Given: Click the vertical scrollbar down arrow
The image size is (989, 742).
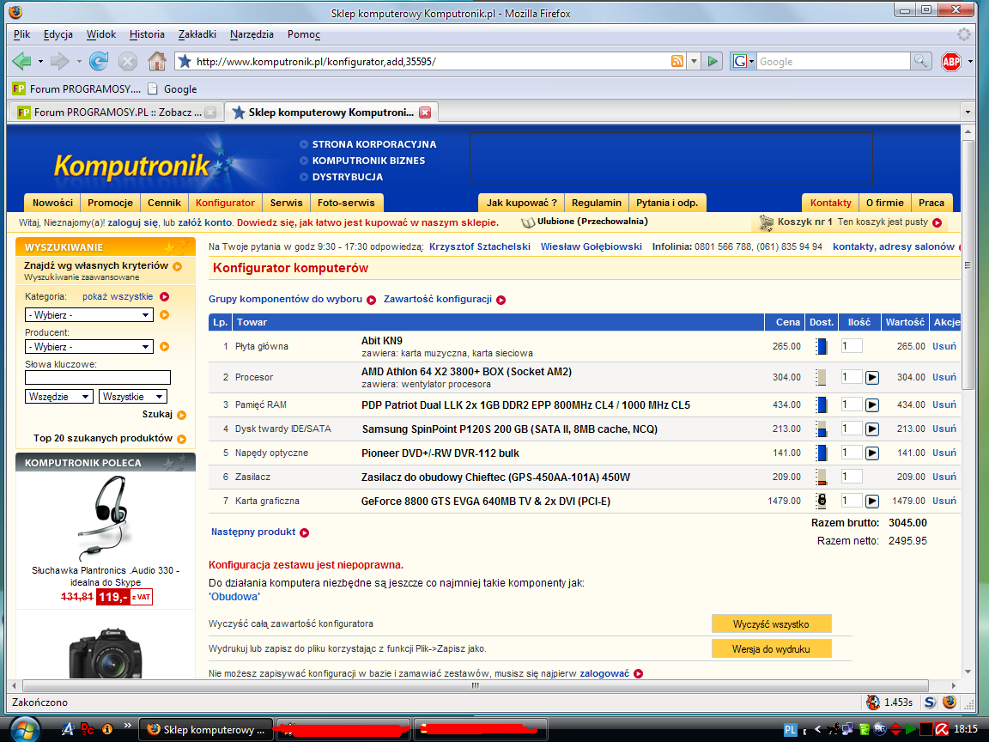Looking at the screenshot, I should (x=968, y=672).
